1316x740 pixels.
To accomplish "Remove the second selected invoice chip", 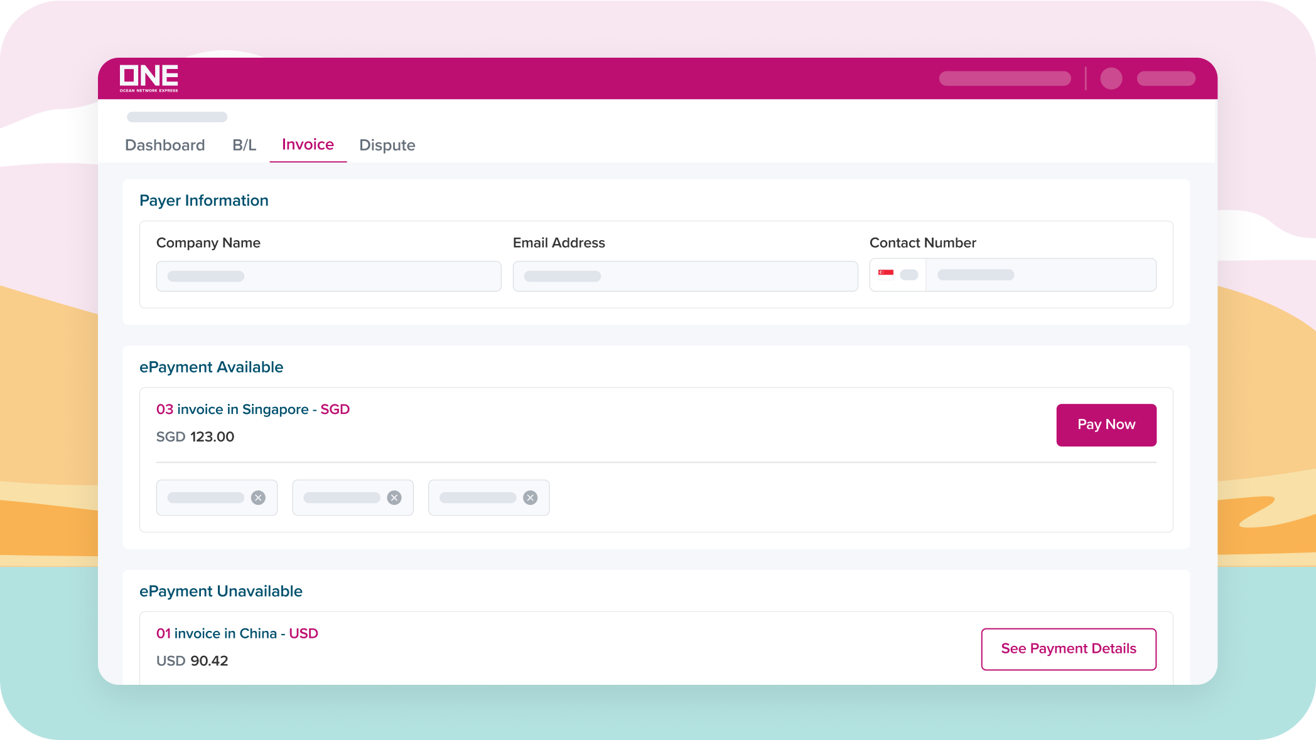I will coord(395,497).
